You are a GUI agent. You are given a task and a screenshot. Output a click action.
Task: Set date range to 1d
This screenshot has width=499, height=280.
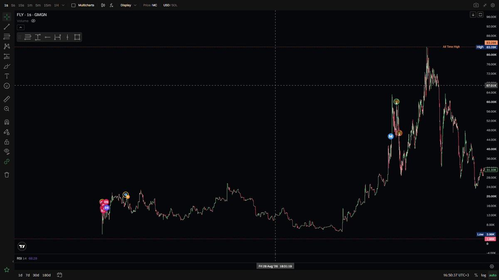click(x=20, y=275)
